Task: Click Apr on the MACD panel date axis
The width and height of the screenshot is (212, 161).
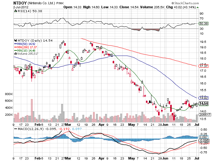Action: coord(101,158)
